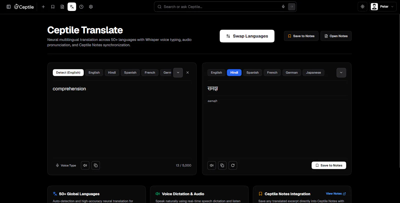Image resolution: width=400 pixels, height=203 pixels.
Task: Click the microphone icon in search bar
Action: coord(283,7)
